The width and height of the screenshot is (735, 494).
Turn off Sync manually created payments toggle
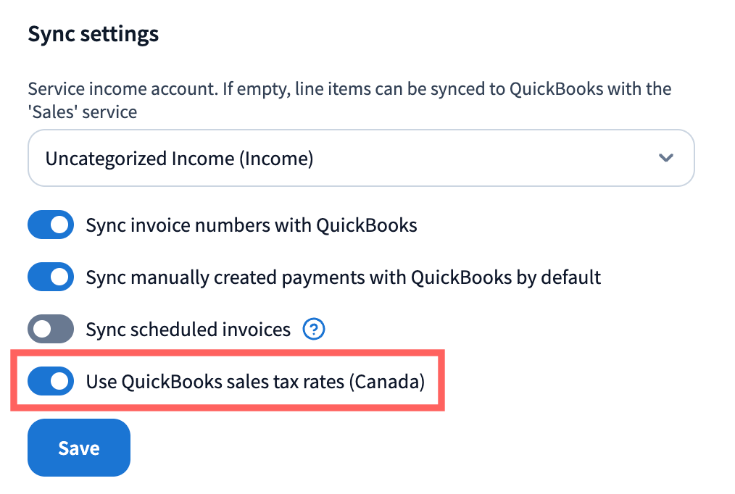pyautogui.click(x=51, y=277)
